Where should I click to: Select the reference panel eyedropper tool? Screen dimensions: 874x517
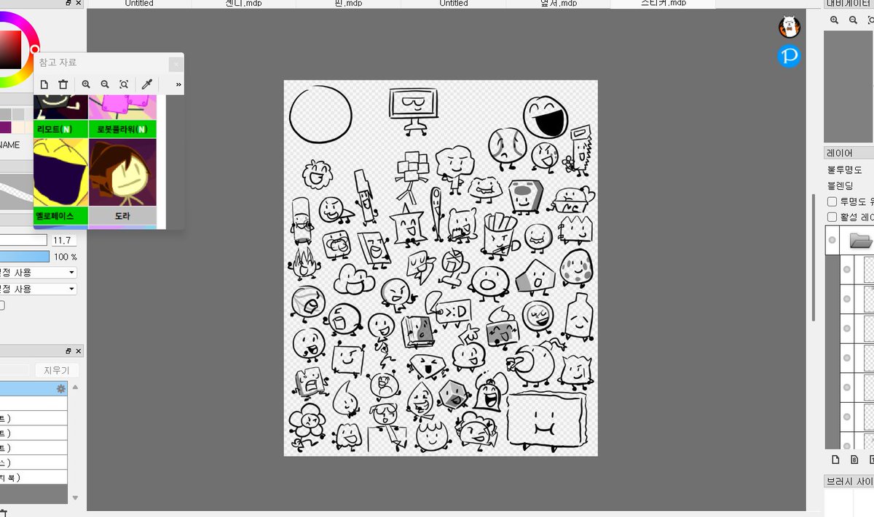pyautogui.click(x=146, y=84)
